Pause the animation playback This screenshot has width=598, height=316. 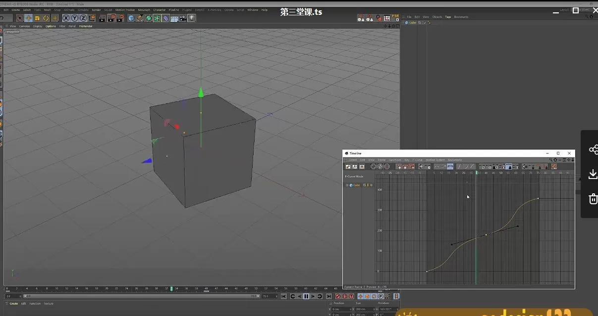click(306, 296)
